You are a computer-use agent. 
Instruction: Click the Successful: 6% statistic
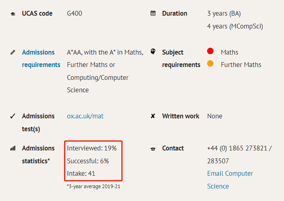click(x=88, y=161)
